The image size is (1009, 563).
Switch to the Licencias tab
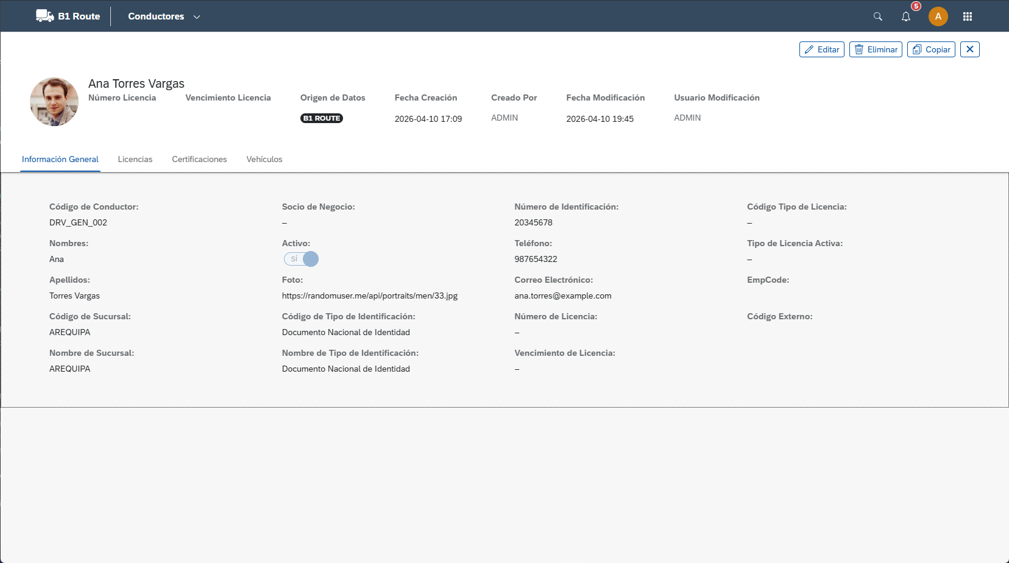135,159
